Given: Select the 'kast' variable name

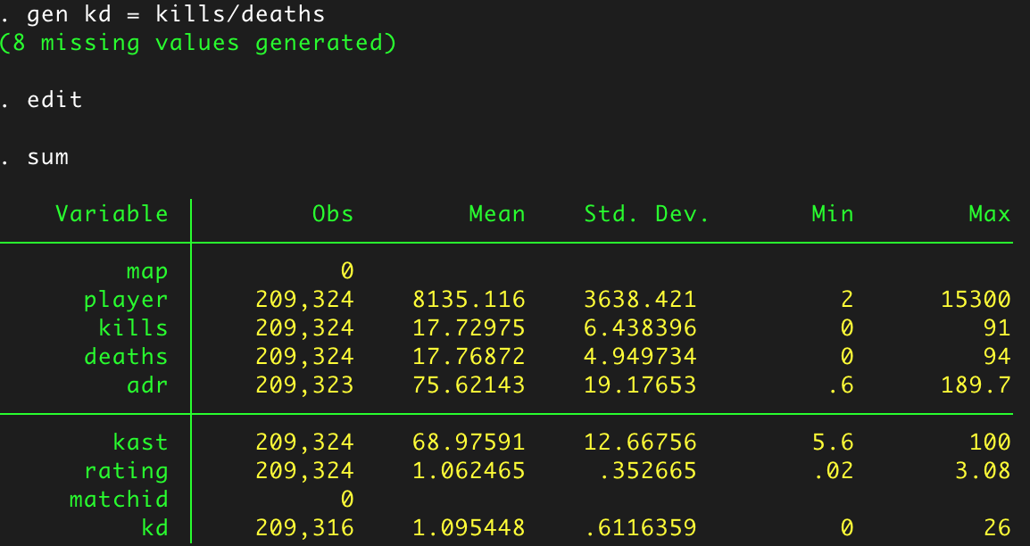Looking at the screenshot, I should (140, 442).
